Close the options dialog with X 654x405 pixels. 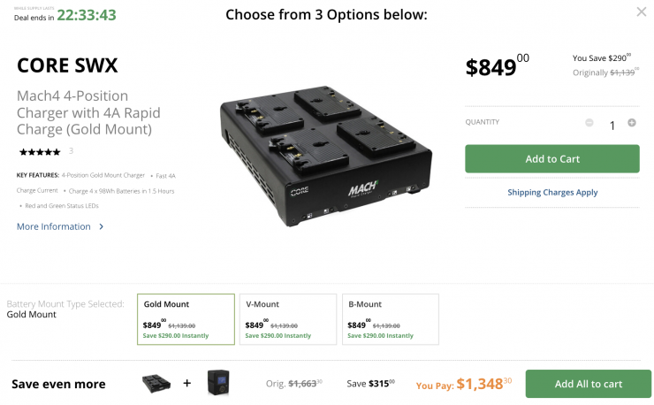click(641, 11)
